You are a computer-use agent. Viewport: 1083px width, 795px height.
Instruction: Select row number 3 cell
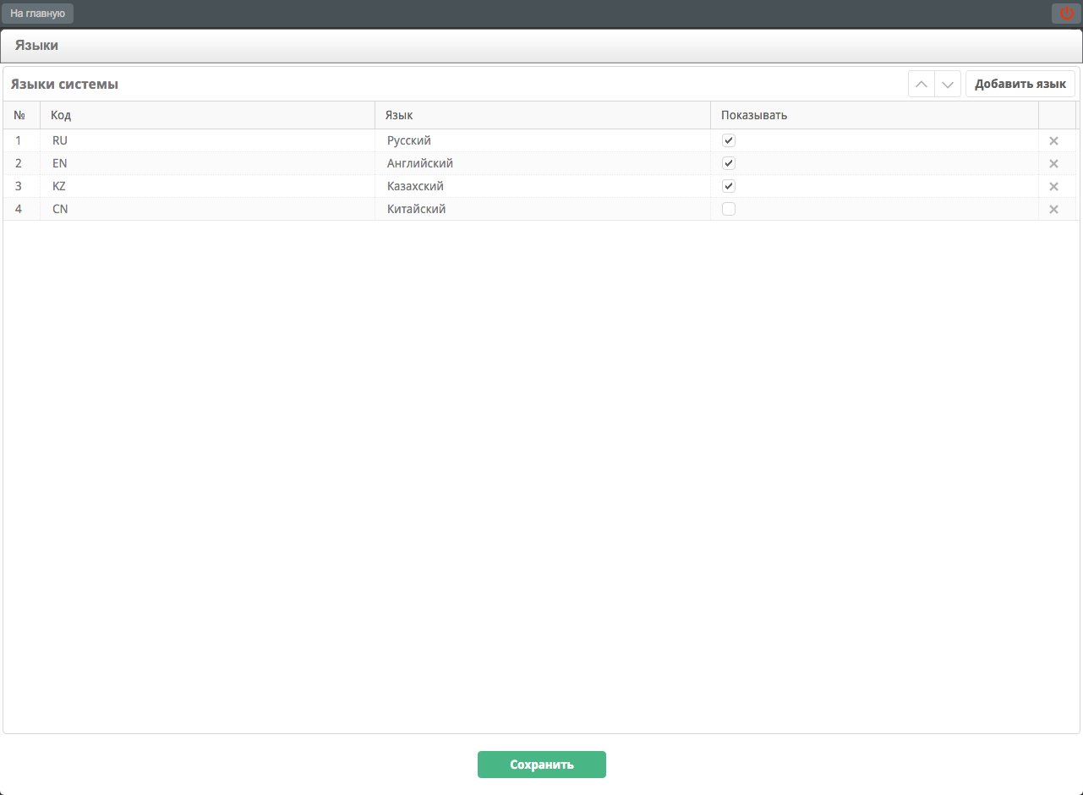point(21,186)
